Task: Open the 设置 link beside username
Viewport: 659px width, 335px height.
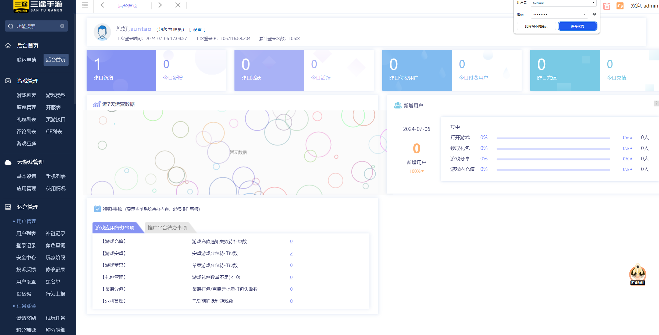Action: (x=197, y=30)
